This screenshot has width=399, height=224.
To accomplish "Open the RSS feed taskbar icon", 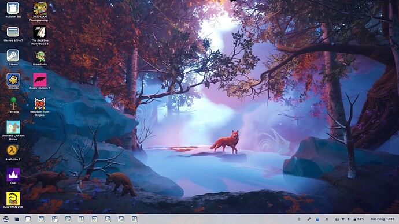I will click(x=108, y=219).
